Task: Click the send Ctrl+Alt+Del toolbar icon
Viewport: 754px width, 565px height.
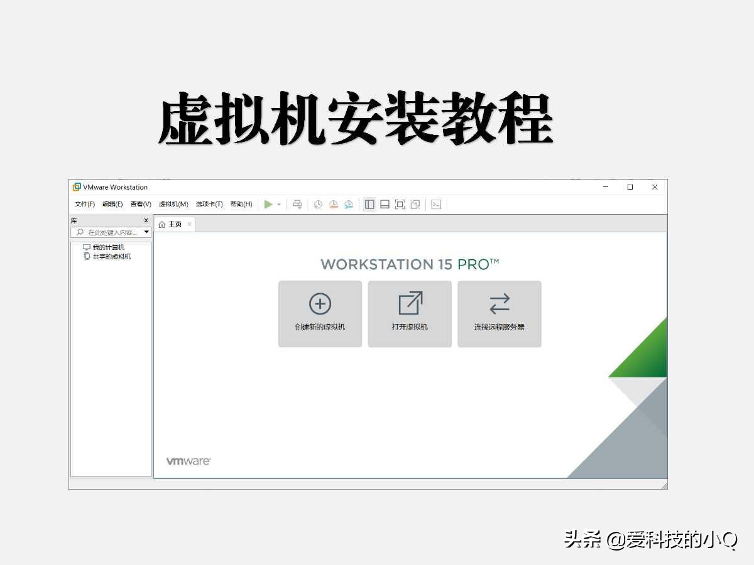Action: point(298,204)
